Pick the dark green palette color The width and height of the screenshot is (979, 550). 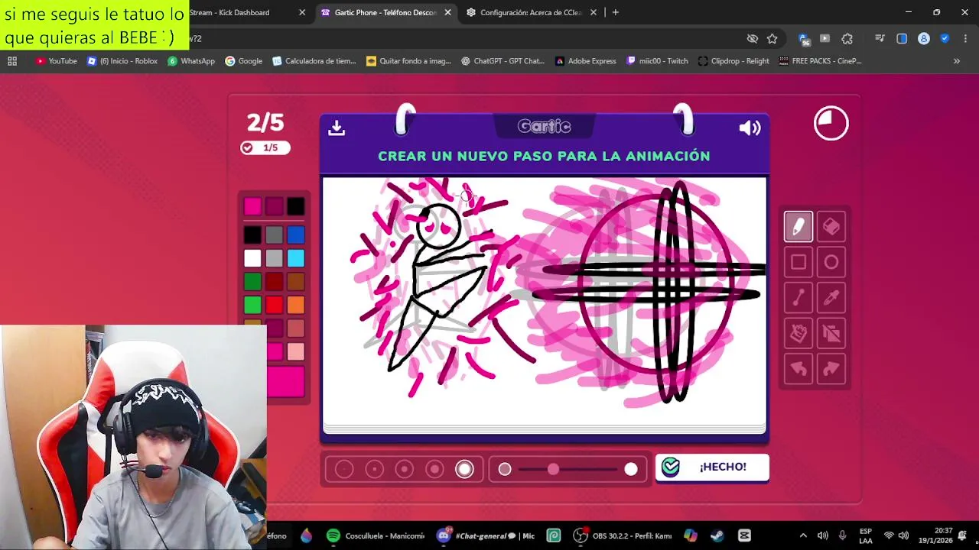pyautogui.click(x=252, y=282)
